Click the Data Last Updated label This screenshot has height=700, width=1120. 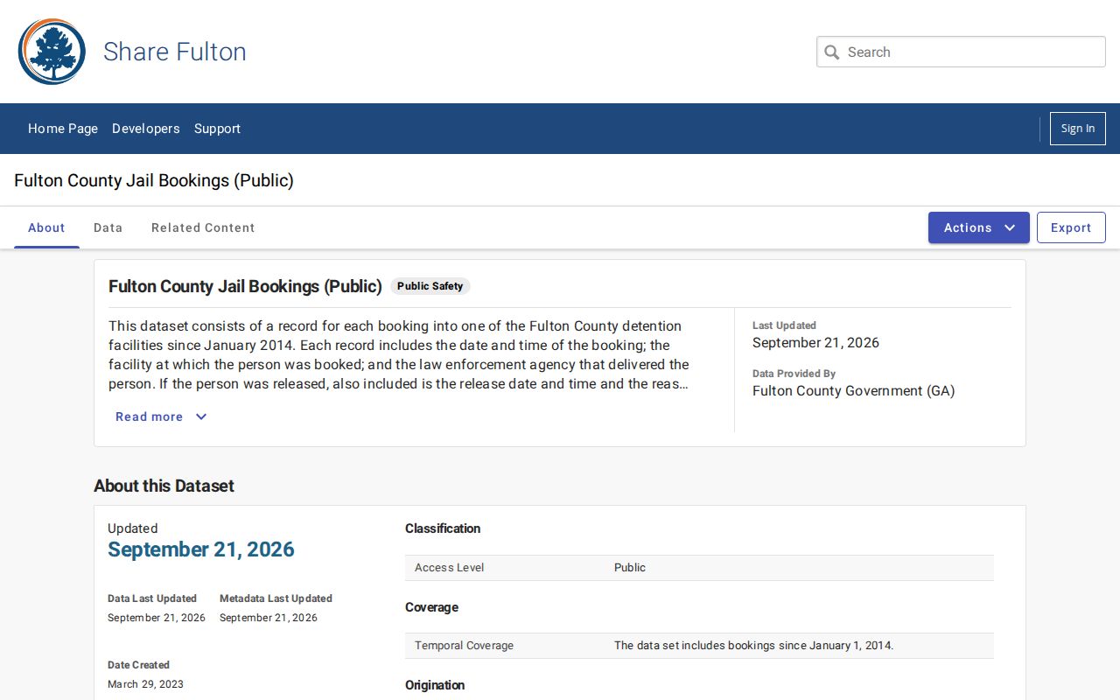[x=152, y=598]
